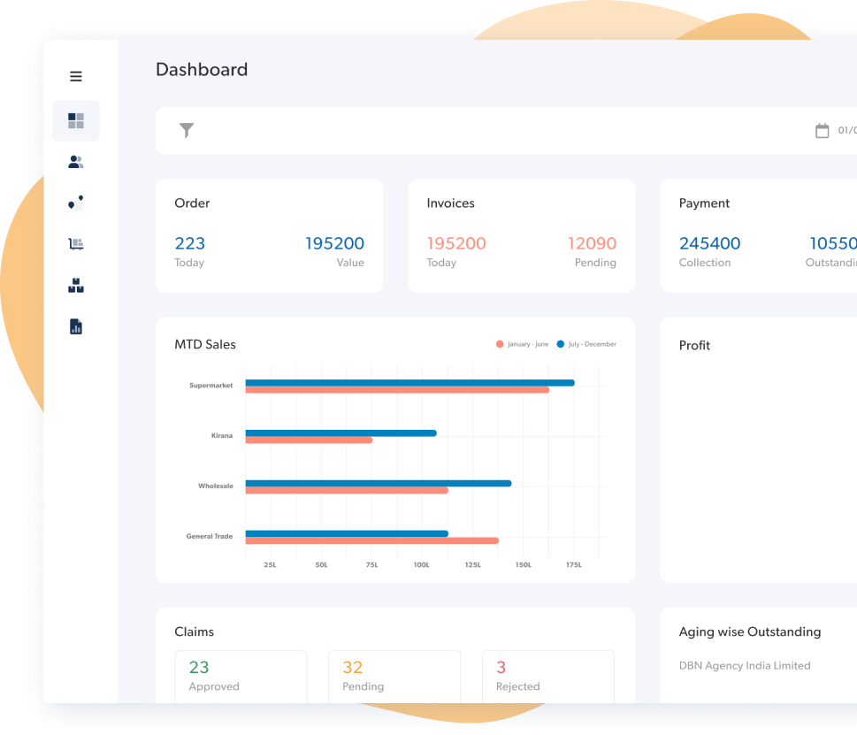Open the reports document icon in sidebar
The width and height of the screenshot is (857, 735).
(x=76, y=326)
